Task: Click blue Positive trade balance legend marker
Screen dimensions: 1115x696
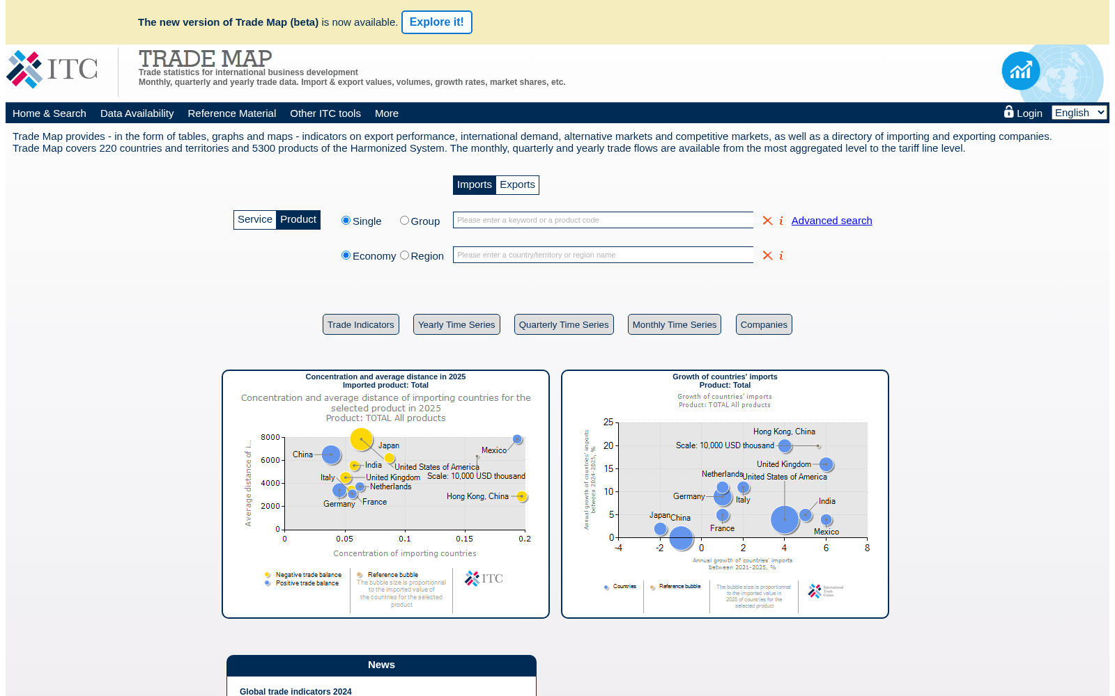Action: coord(268,583)
